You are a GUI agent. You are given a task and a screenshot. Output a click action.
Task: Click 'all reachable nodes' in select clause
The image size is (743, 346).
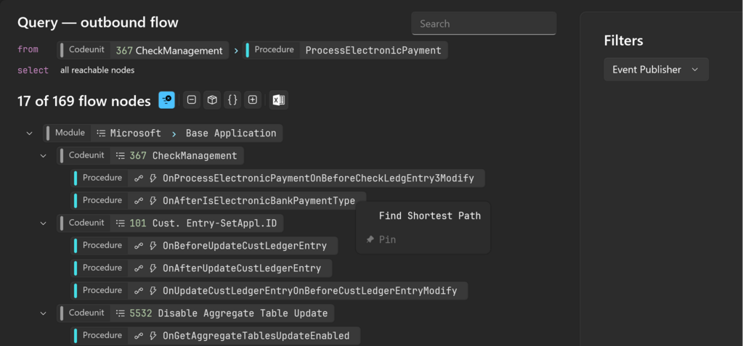pos(97,70)
